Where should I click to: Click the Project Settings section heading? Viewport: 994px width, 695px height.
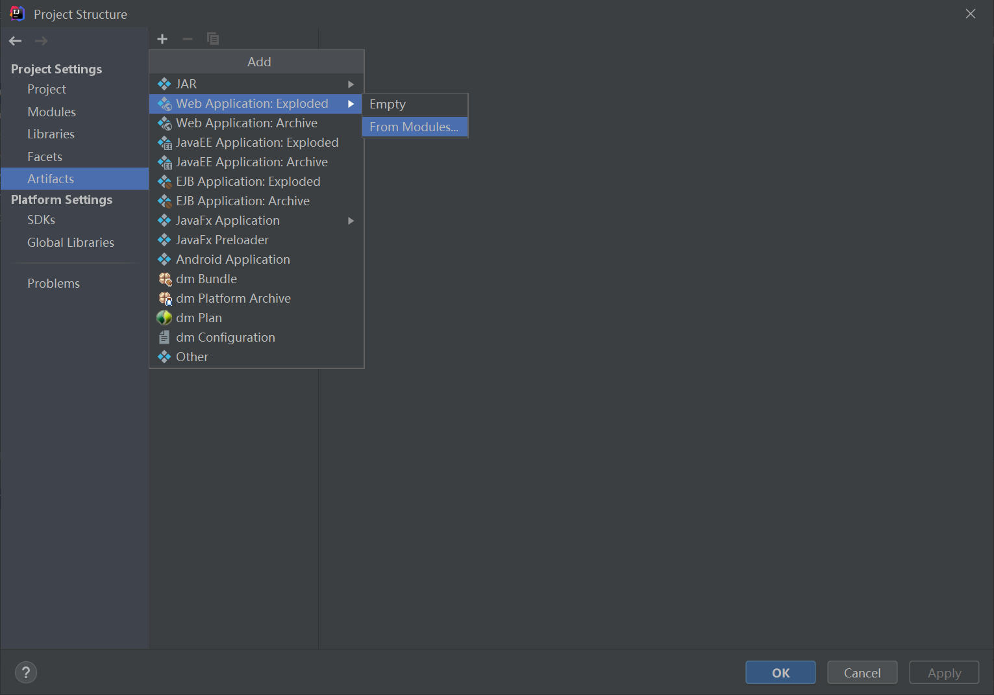[x=56, y=69]
